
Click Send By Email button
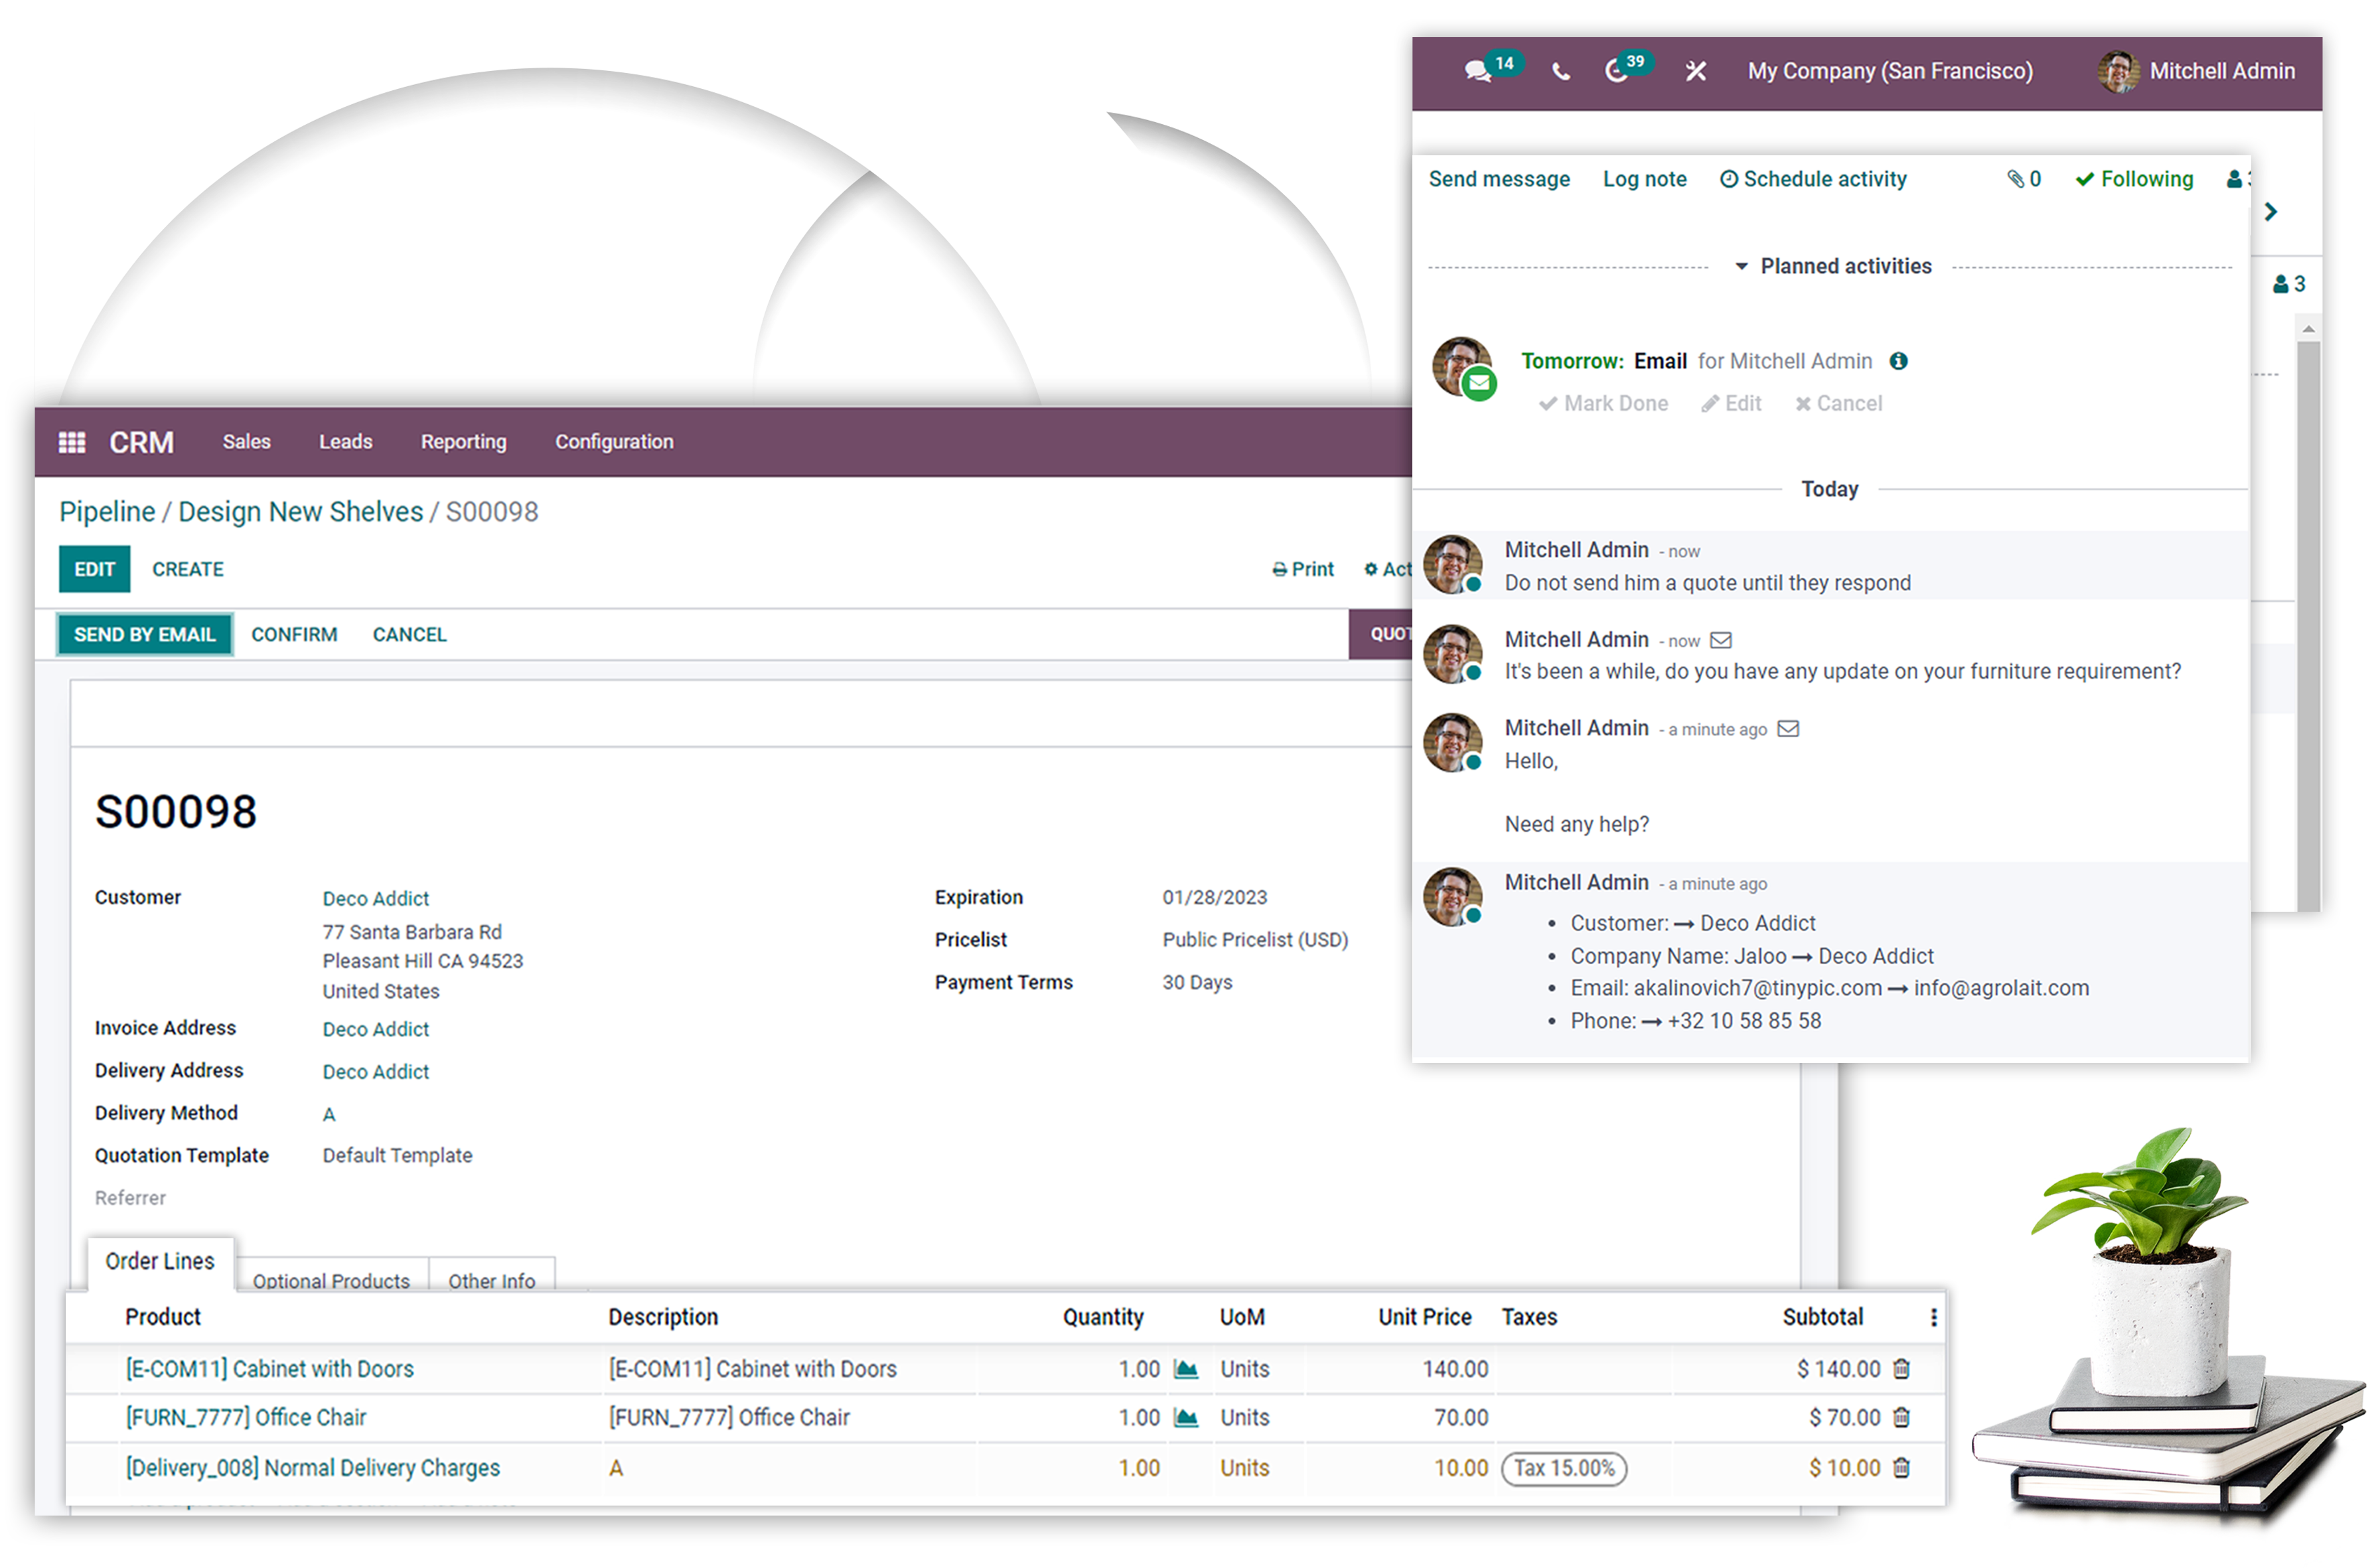(x=142, y=634)
